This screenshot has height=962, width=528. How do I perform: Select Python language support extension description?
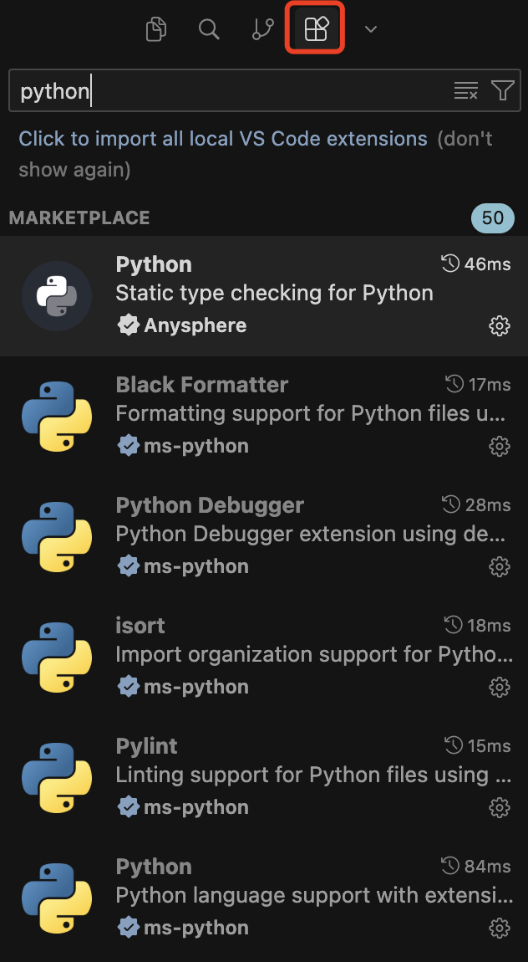[x=314, y=895]
